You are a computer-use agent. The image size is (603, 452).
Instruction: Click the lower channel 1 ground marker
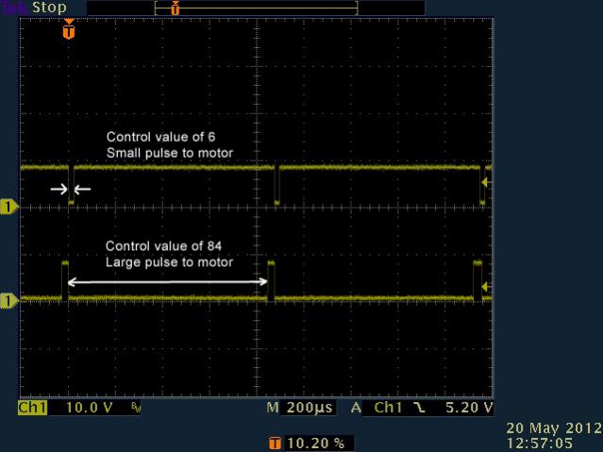pos(8,300)
